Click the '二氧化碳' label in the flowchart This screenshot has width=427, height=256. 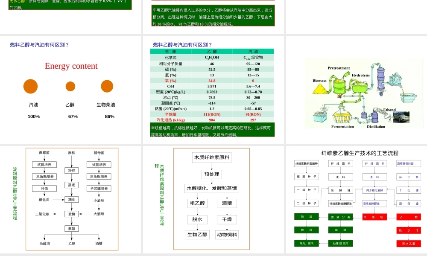[42, 214]
